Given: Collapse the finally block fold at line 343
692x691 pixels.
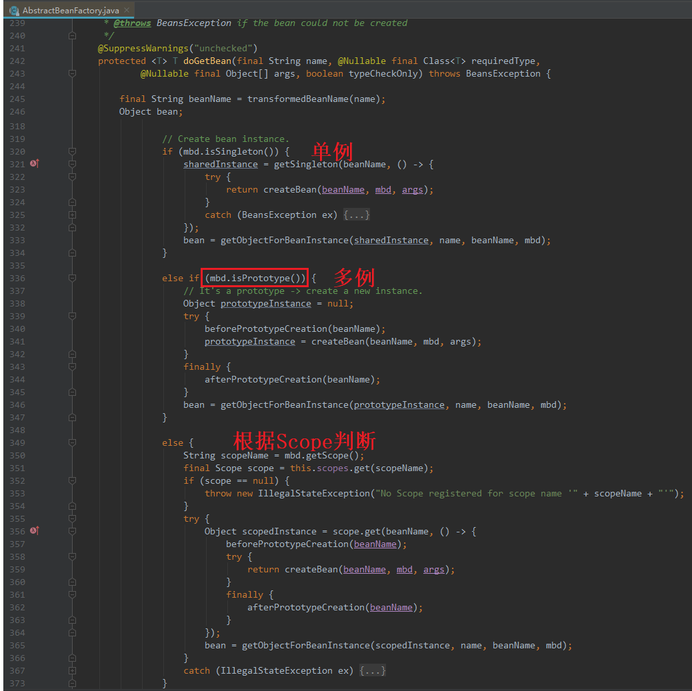Looking at the screenshot, I should [x=73, y=366].
